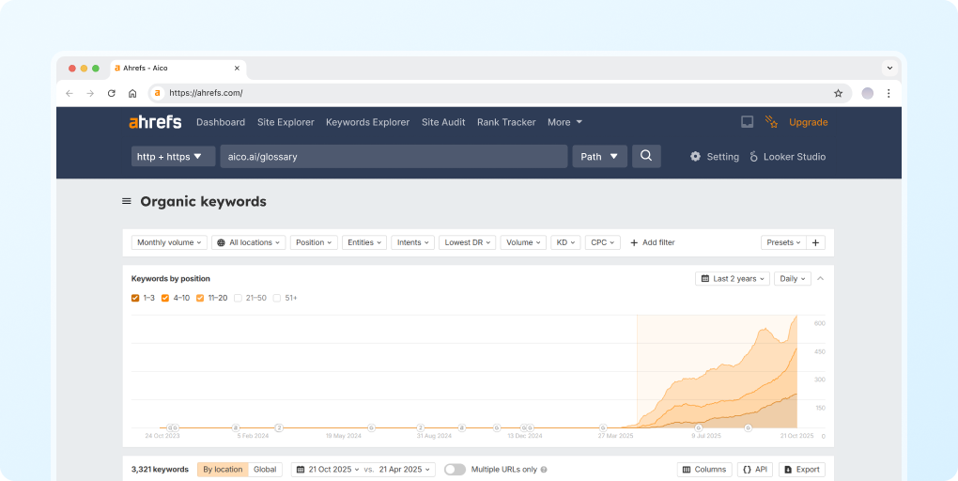Image resolution: width=958 pixels, height=481 pixels.
Task: Reload the page in browser
Action: pos(112,93)
